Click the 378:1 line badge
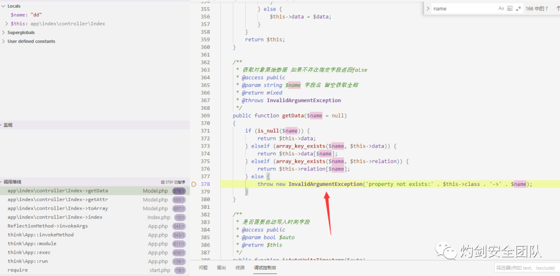The image size is (560, 276). coord(178,191)
